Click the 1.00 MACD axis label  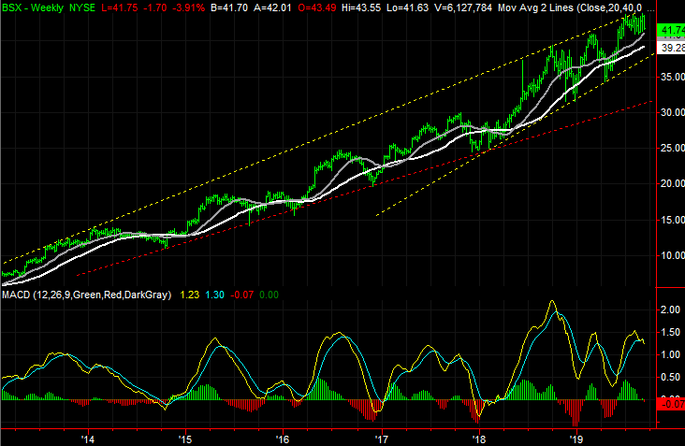(x=671, y=354)
